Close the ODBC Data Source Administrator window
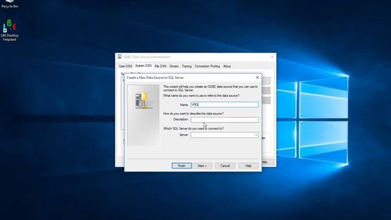 tap(272, 57)
